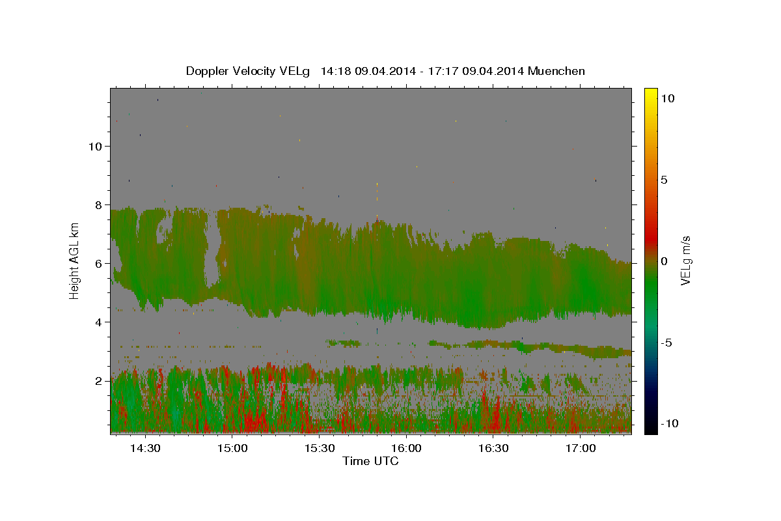Click the start date '14:18 09.04.2014' in title
This screenshot has height=521, width=781.
(x=369, y=71)
